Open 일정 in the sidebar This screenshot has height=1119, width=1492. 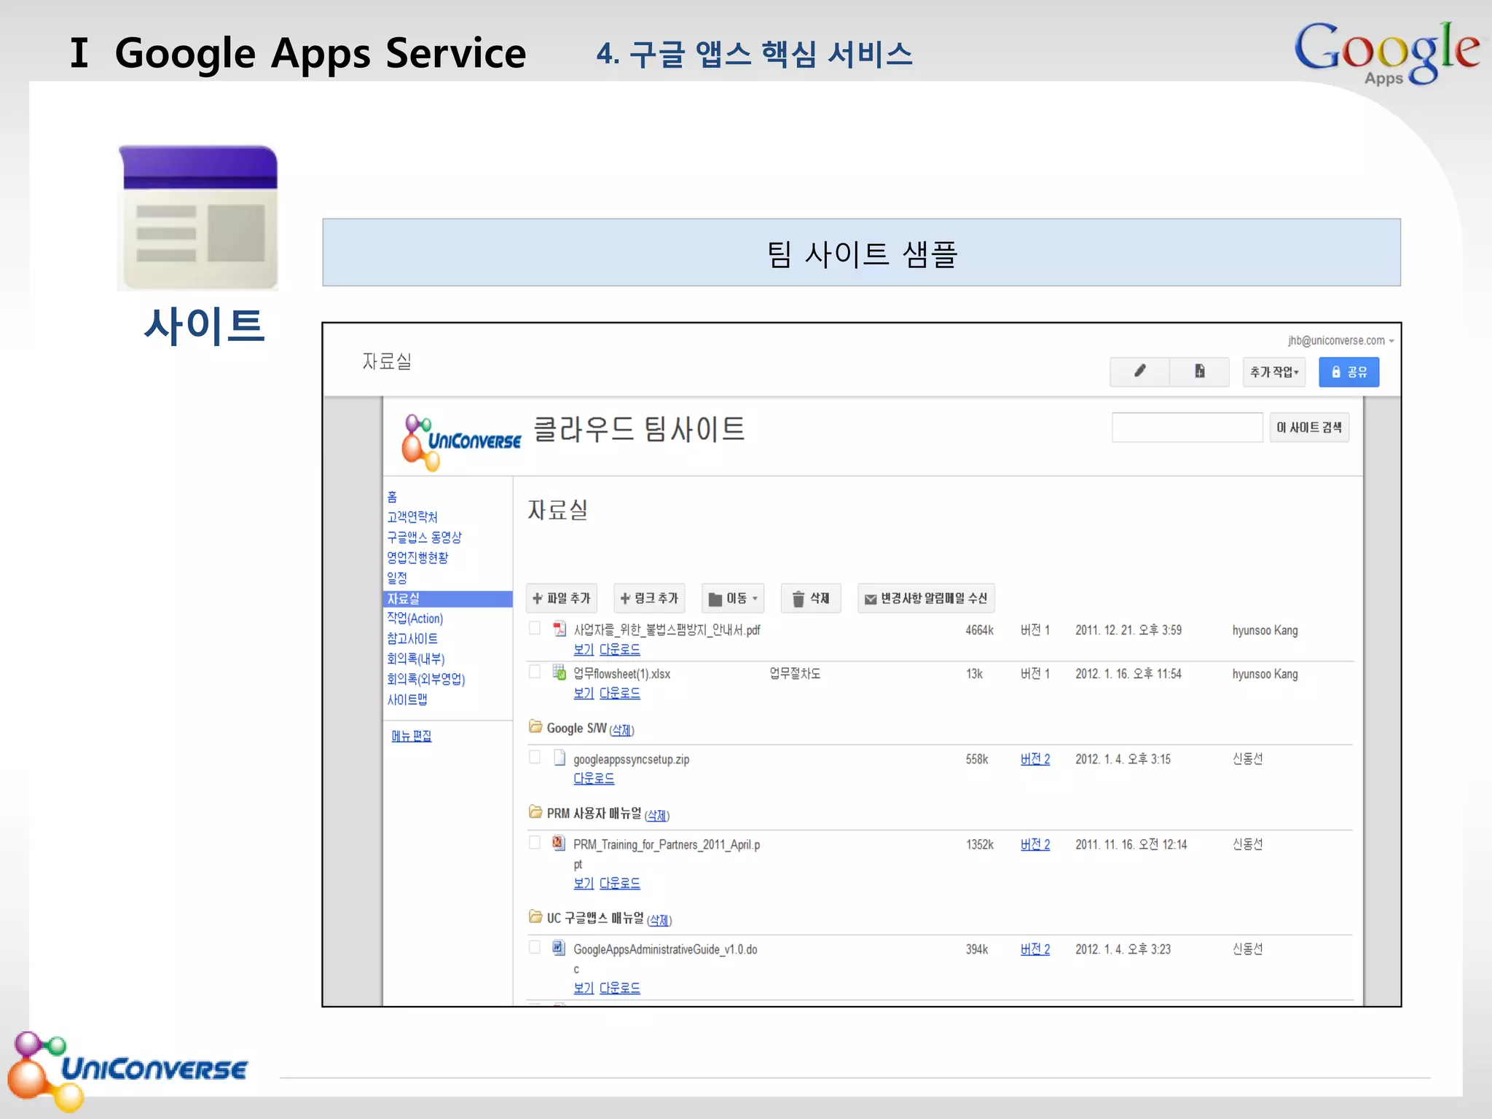pyautogui.click(x=397, y=578)
